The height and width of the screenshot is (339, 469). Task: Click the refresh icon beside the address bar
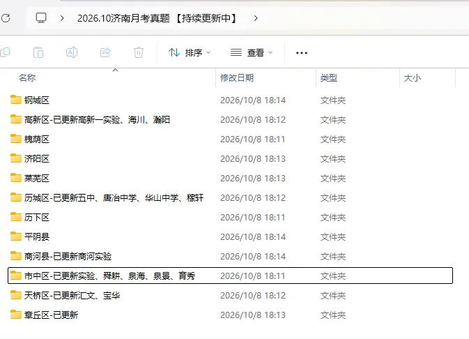pyautogui.click(x=6, y=18)
